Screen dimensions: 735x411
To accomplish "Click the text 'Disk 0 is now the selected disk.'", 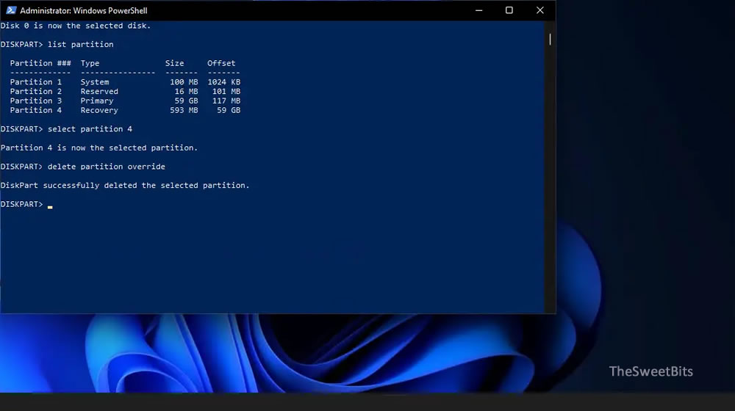I will 76,26.
